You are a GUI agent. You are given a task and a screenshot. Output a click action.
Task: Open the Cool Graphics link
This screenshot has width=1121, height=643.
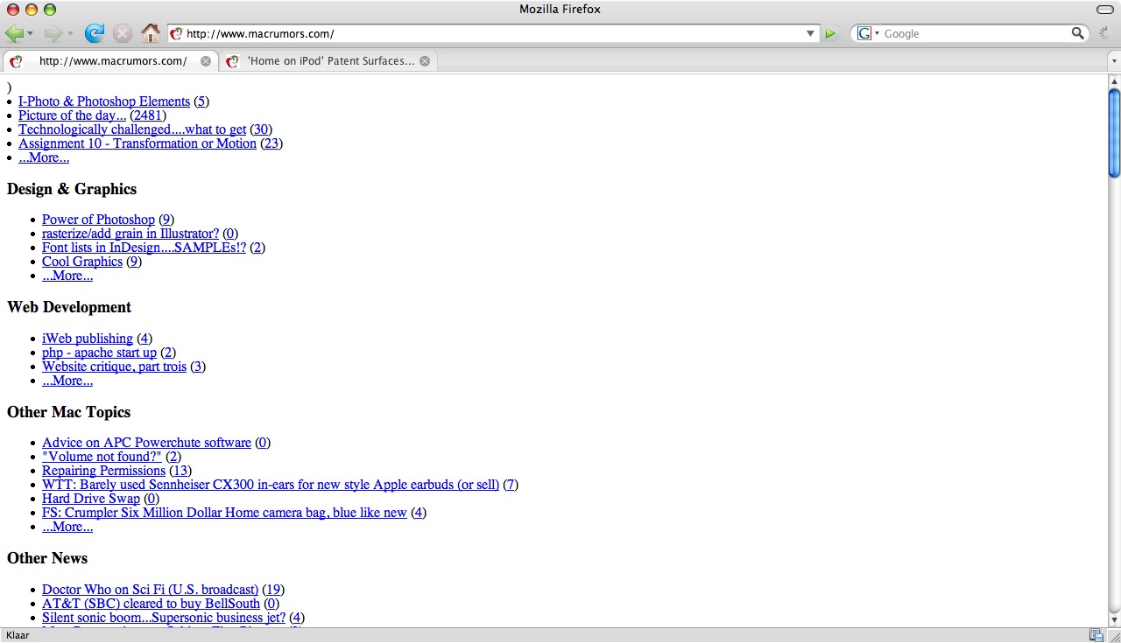tap(82, 262)
